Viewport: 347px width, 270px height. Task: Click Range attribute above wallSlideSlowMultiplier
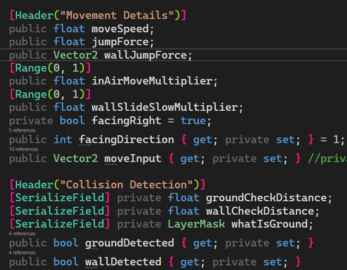31,94
